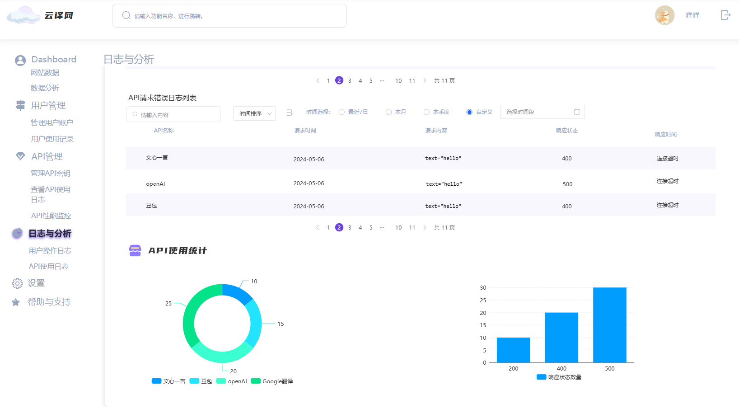Expand the 用户管理 menu section
The height and width of the screenshot is (413, 739).
pyautogui.click(x=48, y=105)
